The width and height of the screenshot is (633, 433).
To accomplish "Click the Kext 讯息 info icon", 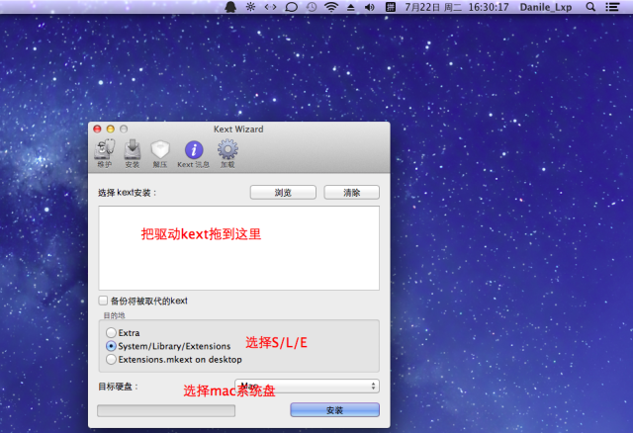I will (x=193, y=151).
